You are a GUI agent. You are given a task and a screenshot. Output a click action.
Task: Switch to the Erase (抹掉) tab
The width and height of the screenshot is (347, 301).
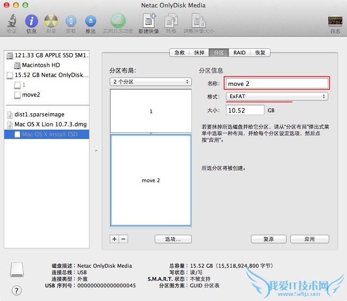pyautogui.click(x=199, y=53)
